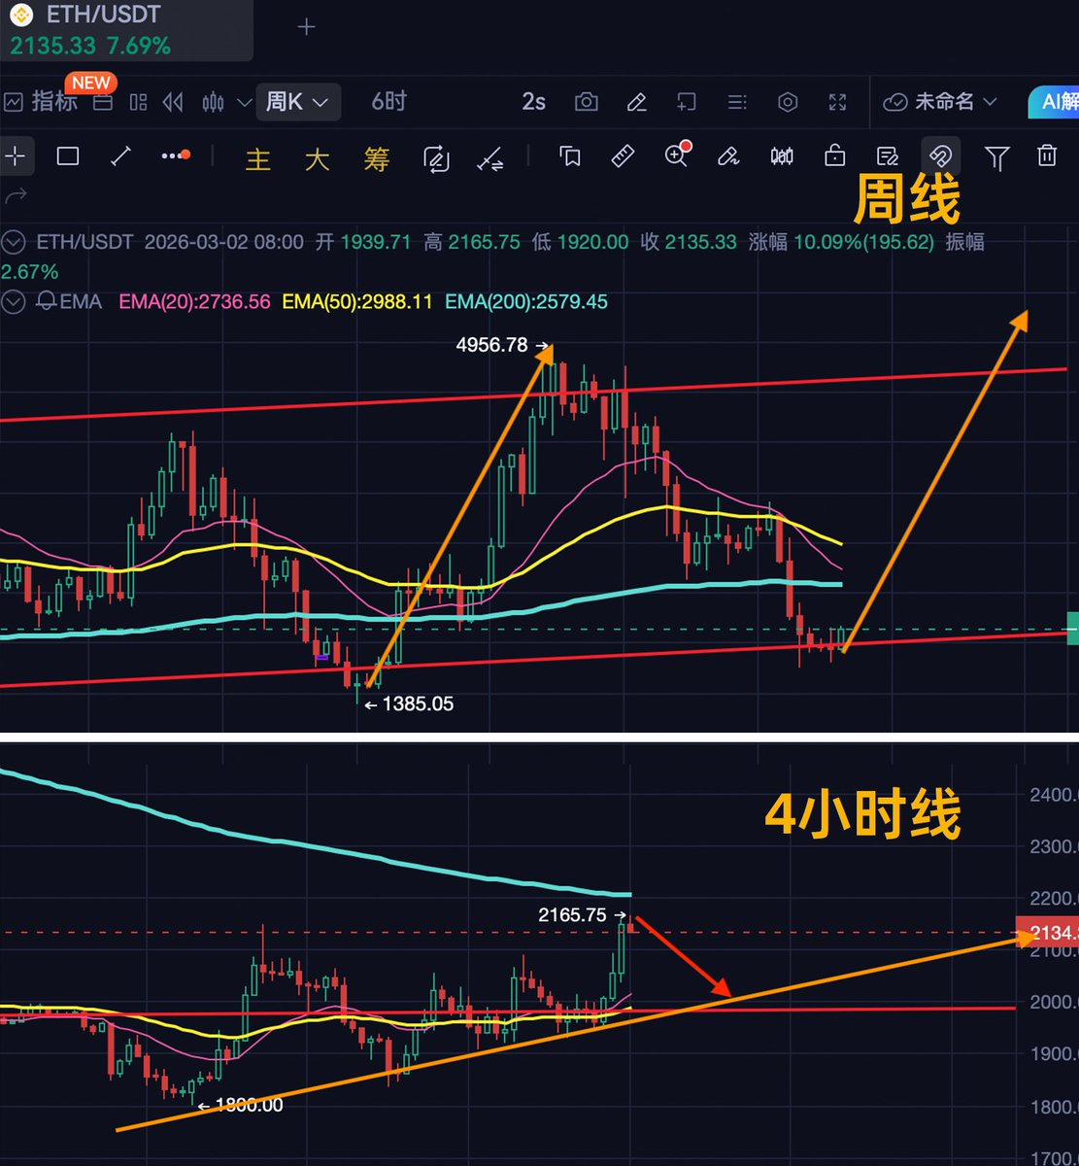Click the paint brush eraser icon

(x=728, y=155)
